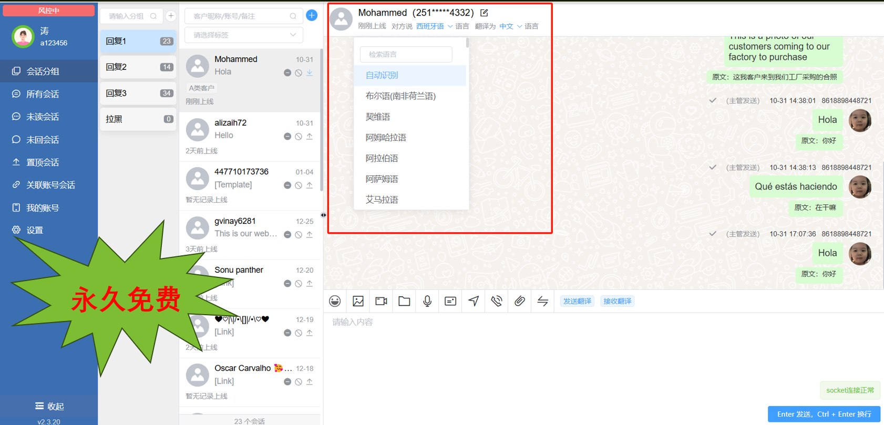Viewport: 884px width, 425px height.
Task: Pin alizaih72's conversation with the up arrow
Action: [x=310, y=137]
